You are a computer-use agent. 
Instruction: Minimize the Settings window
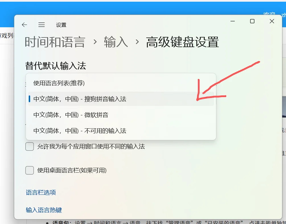click(x=232, y=21)
